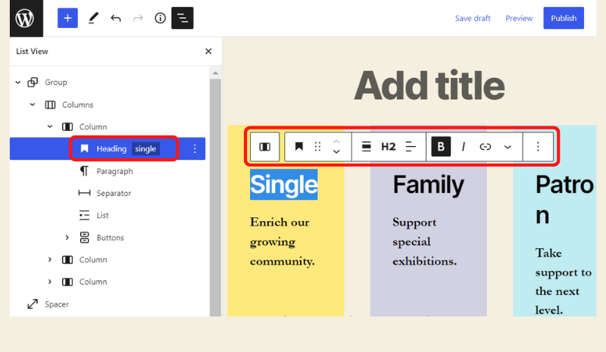Collapse the Group tree item
The image size is (606, 352).
[x=17, y=83]
